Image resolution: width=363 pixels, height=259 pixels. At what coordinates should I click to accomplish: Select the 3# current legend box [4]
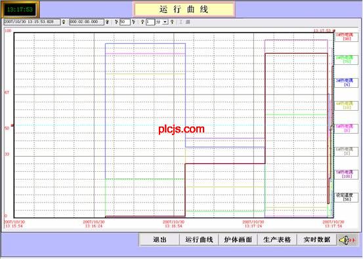[x=346, y=83]
